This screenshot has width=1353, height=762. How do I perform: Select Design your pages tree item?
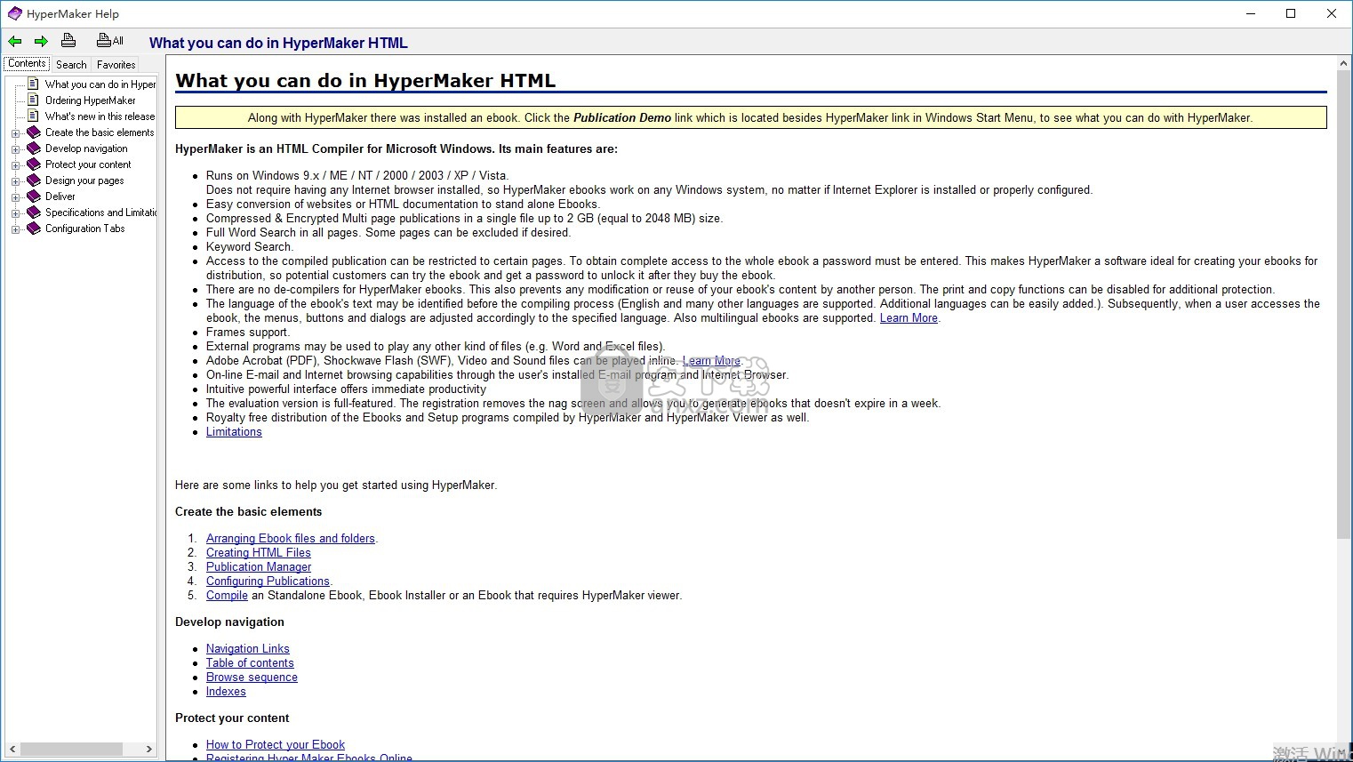tap(84, 180)
